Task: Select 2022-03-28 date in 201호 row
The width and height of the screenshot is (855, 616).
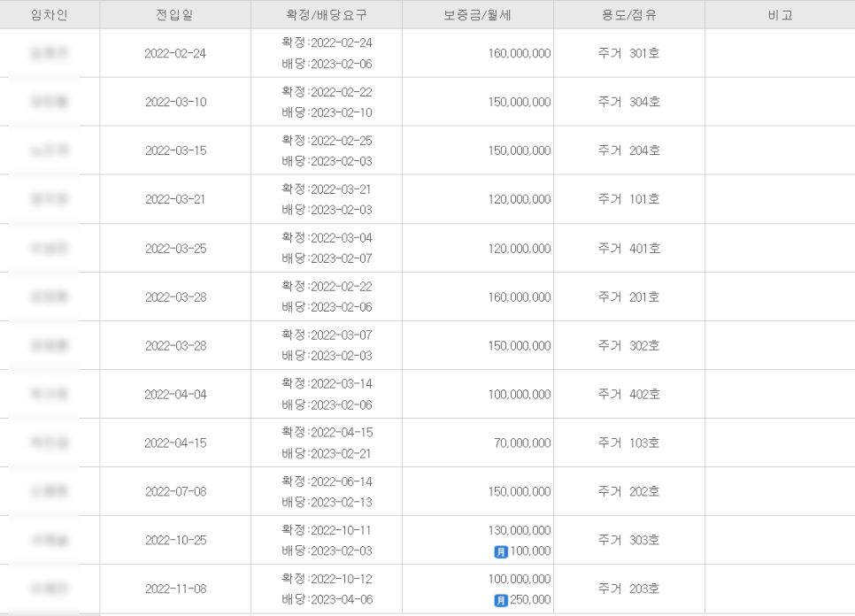Action: [175, 297]
